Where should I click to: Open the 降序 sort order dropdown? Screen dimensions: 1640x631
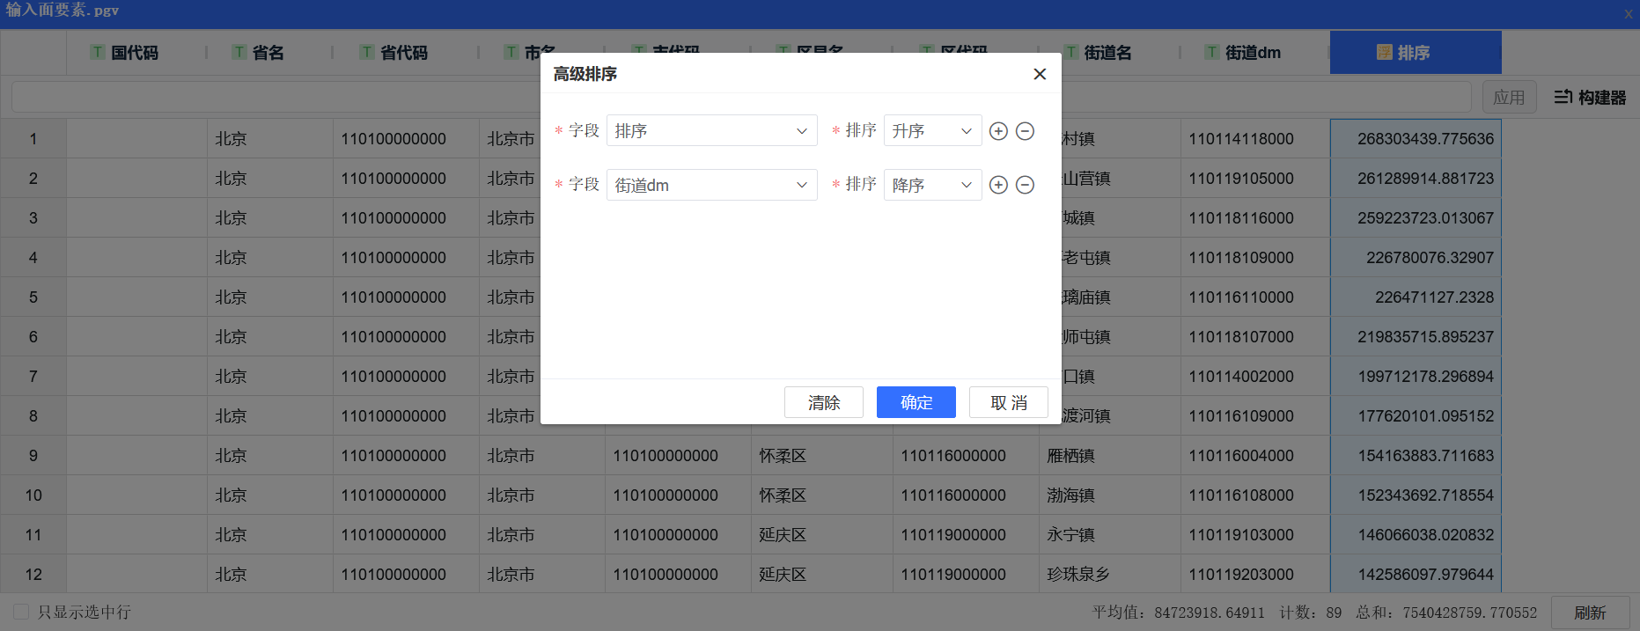(932, 185)
